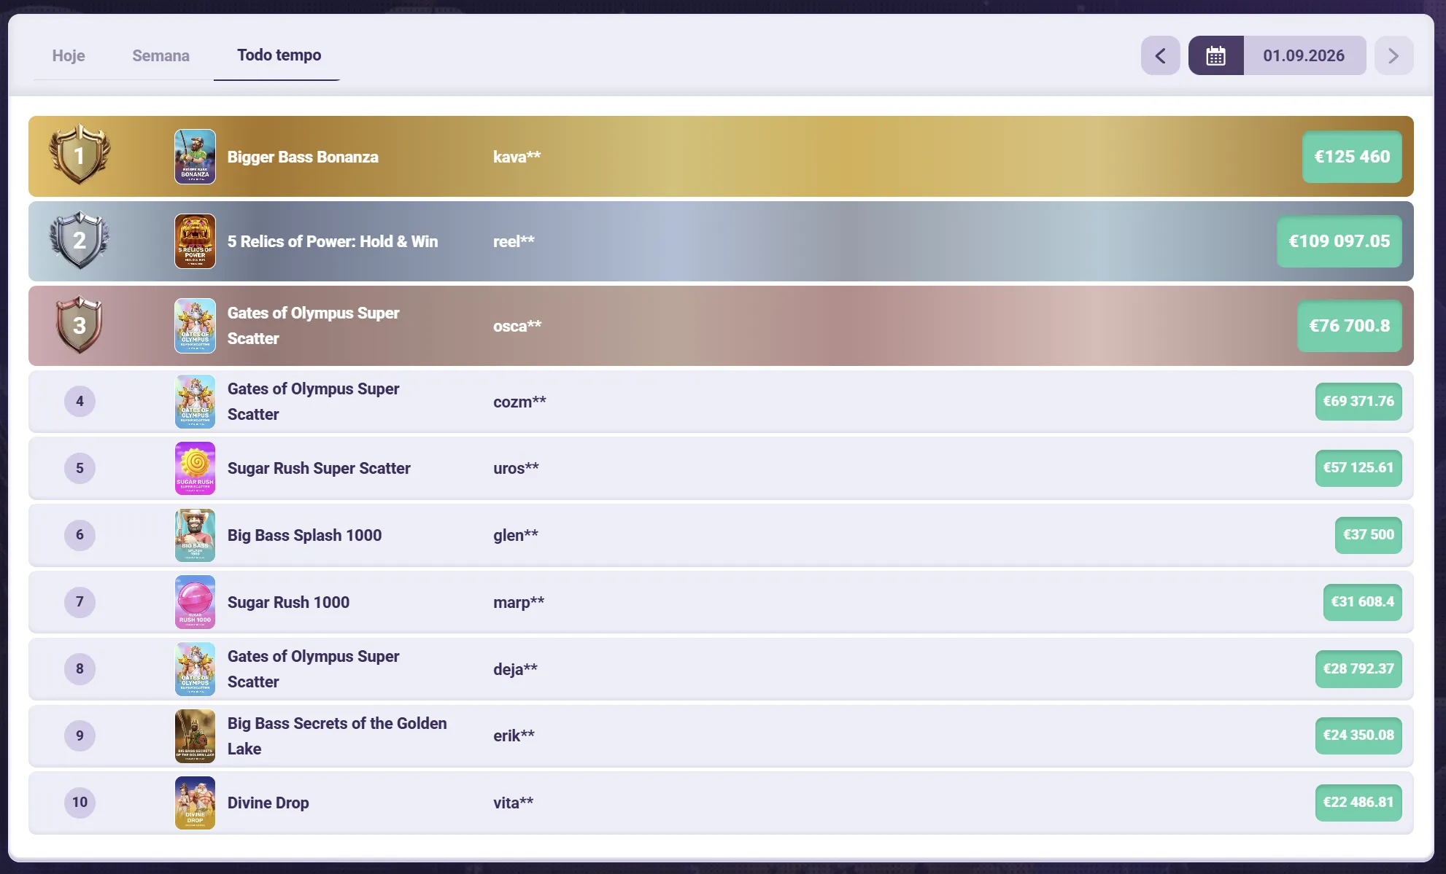Viewport: 1446px width, 874px height.
Task: Open Gates of Olympus thumbnail in cozm** row
Action: pos(195,402)
